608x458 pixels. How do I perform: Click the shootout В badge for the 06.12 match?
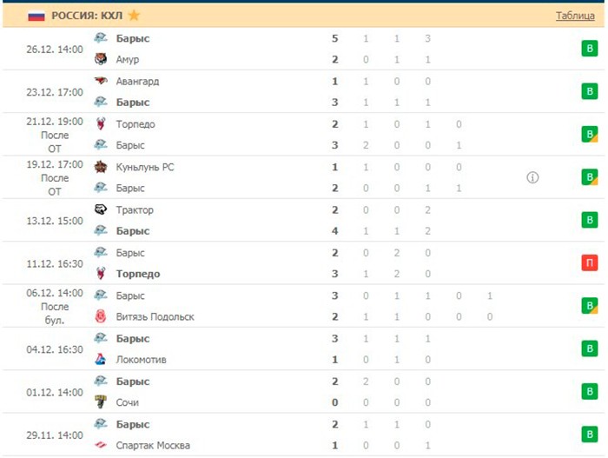click(590, 306)
